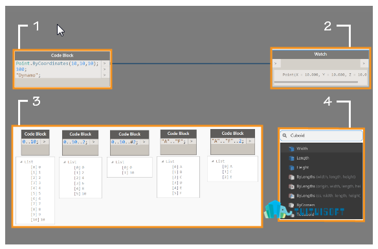Viewport: 378px width, 249px height.
Task: Click the output port of the "Dynamo" line
Action: (x=105, y=75)
